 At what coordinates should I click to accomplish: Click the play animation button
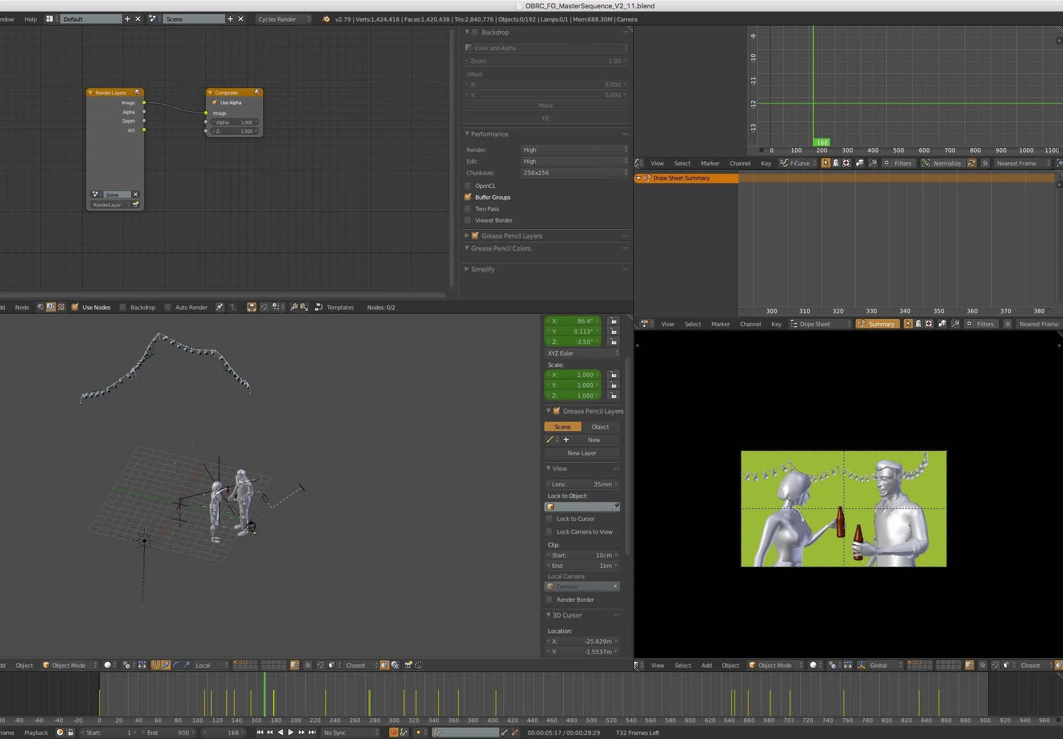291,732
